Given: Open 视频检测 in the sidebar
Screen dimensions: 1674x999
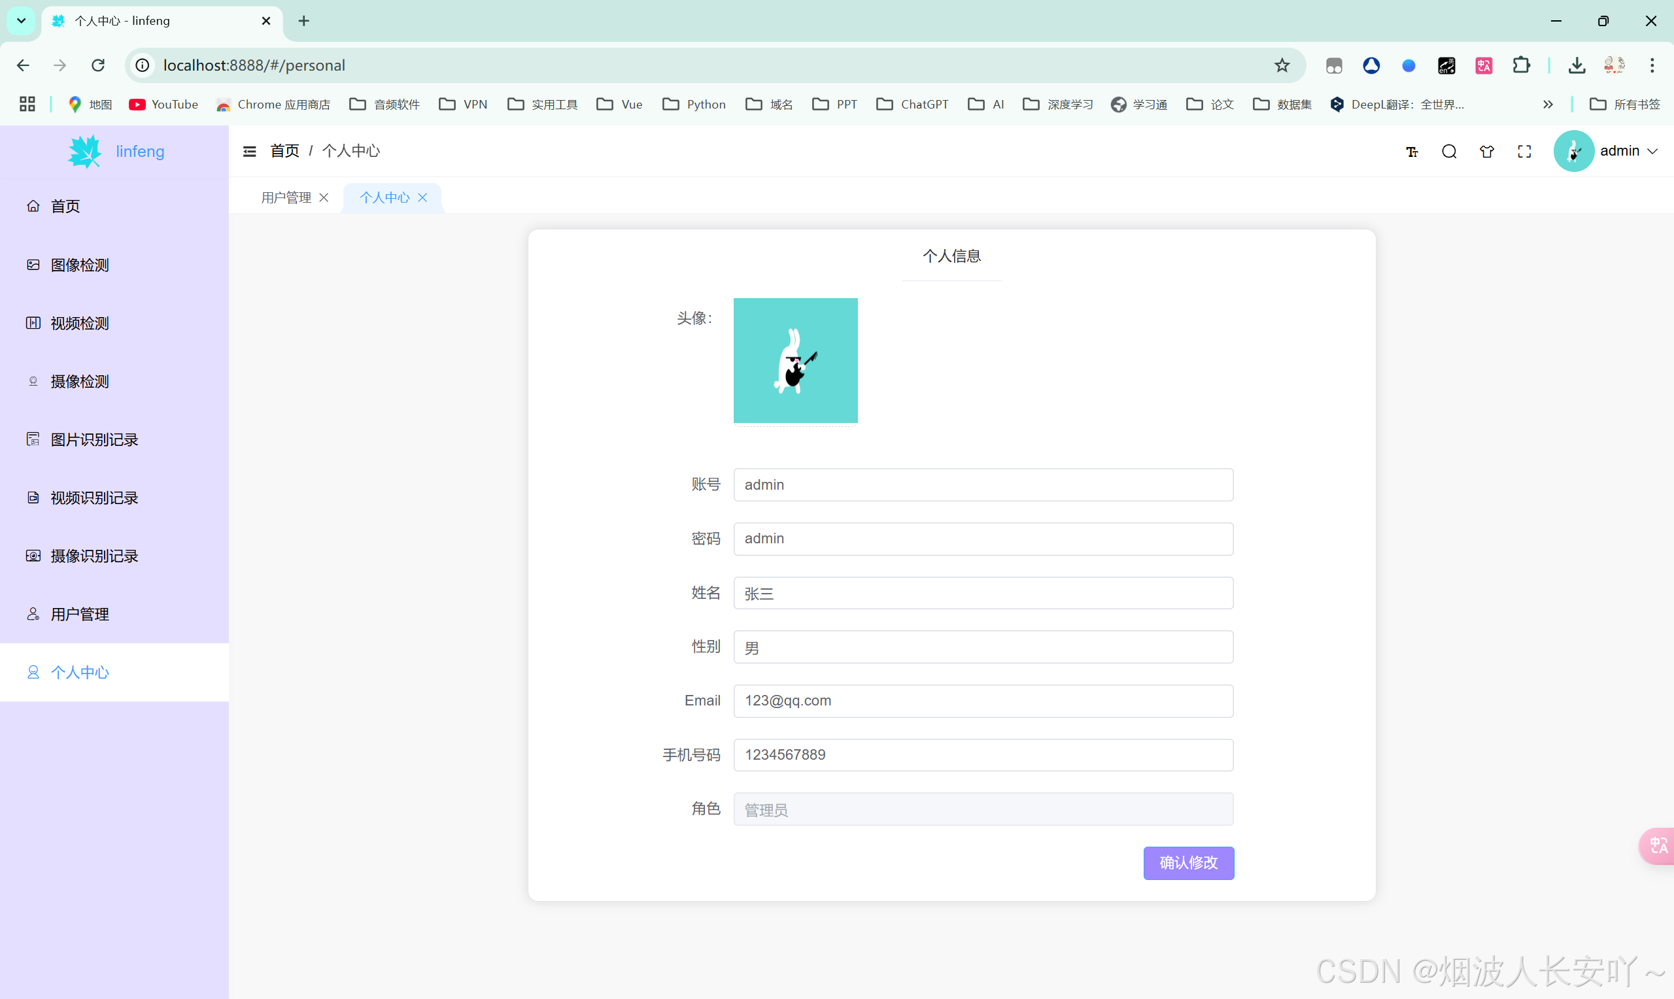Looking at the screenshot, I should pos(79,323).
